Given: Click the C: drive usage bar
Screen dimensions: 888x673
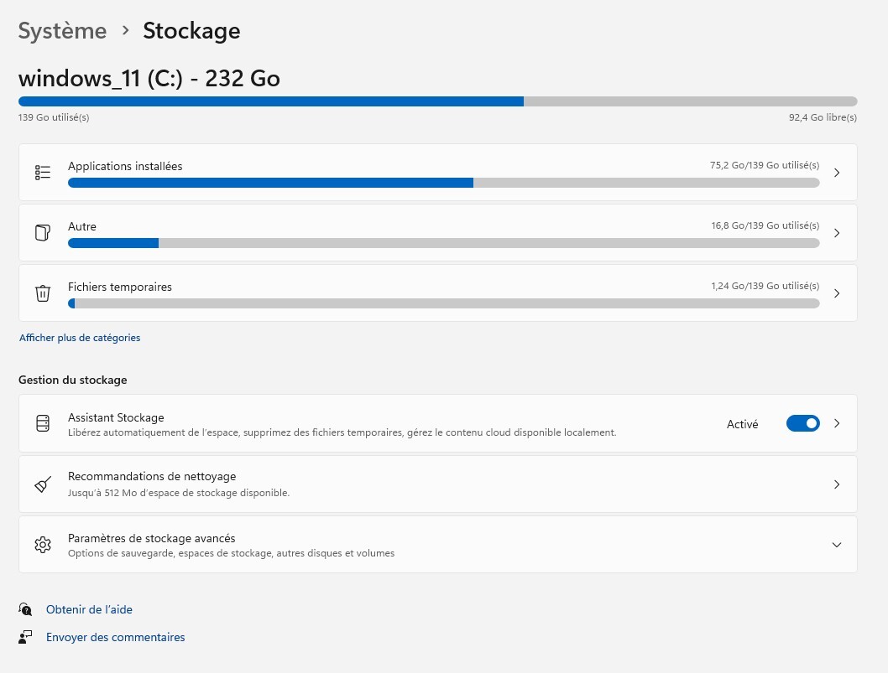Looking at the screenshot, I should 437,101.
